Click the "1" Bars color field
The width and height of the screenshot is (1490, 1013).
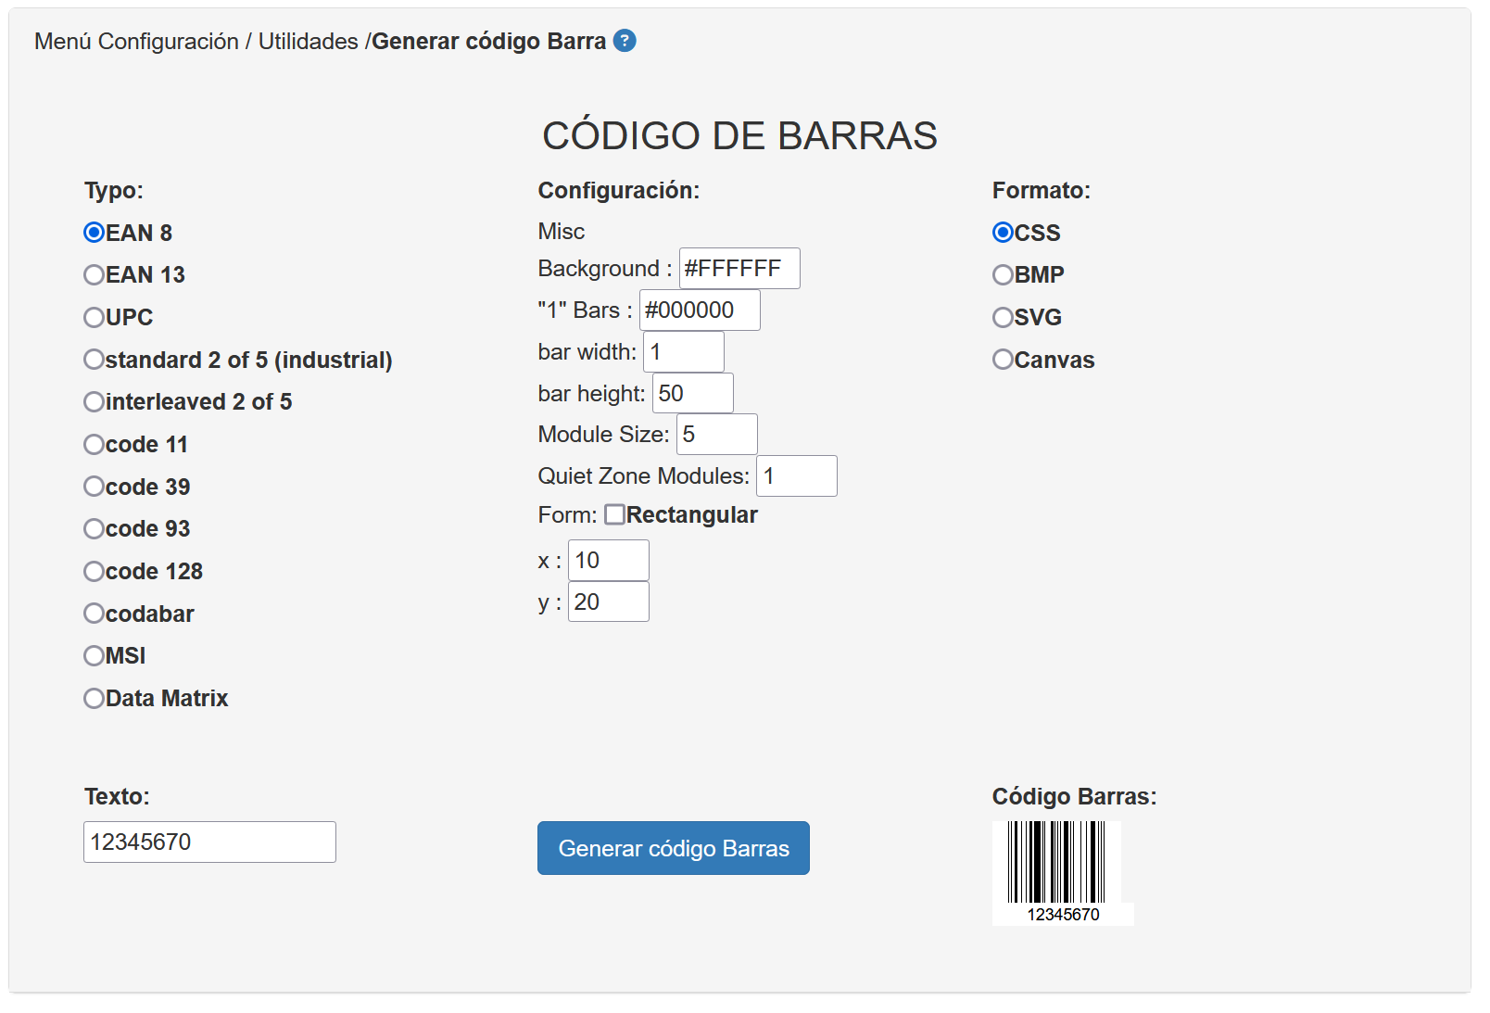699,310
